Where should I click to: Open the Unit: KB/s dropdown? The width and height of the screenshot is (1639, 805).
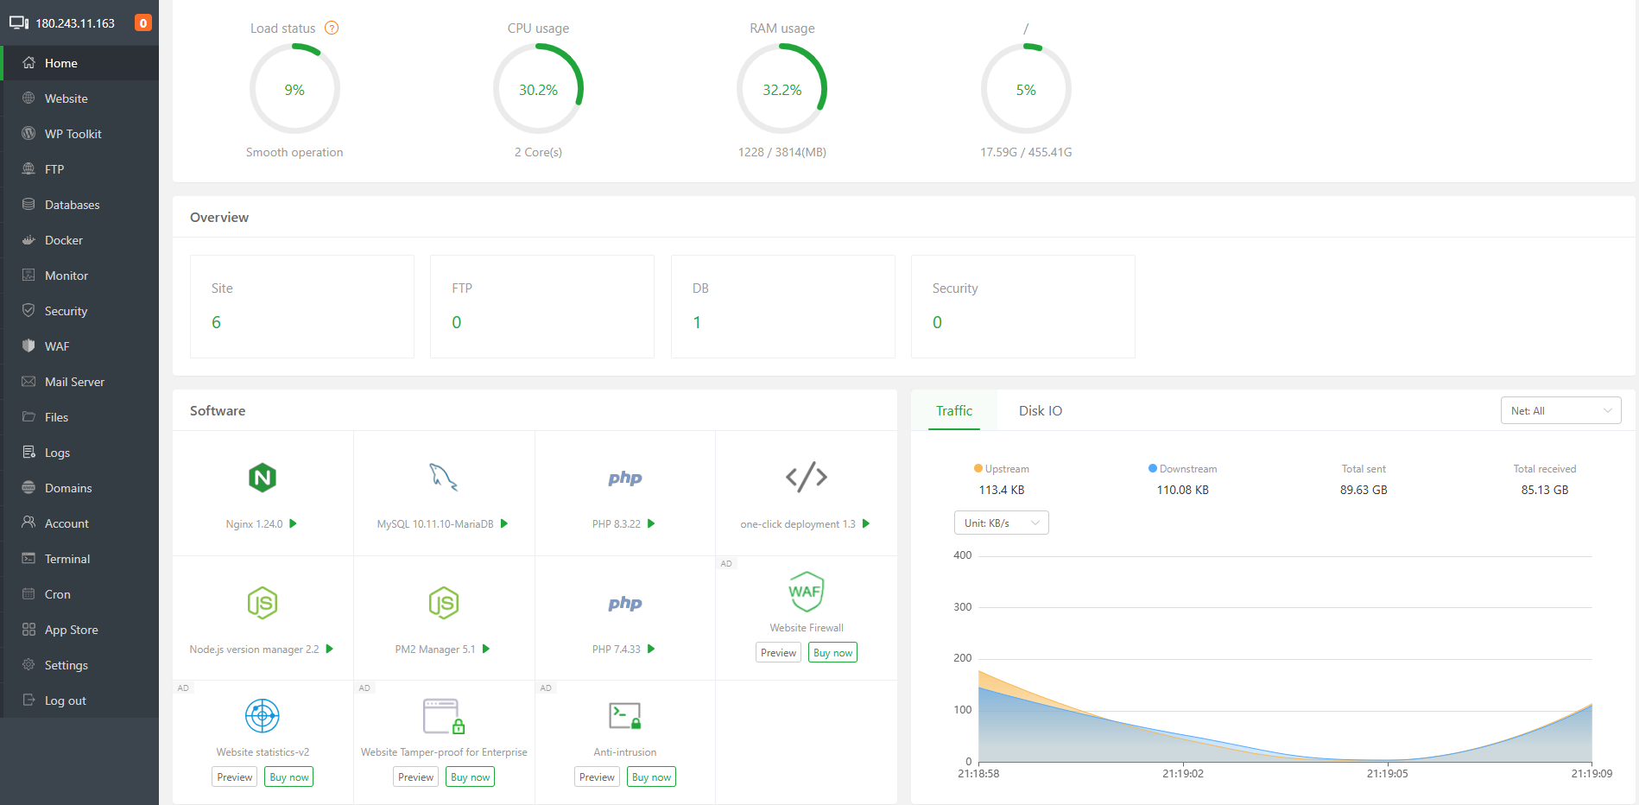point(1001,523)
